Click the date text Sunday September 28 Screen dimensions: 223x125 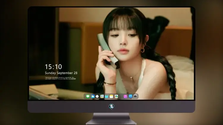[x=61, y=73]
